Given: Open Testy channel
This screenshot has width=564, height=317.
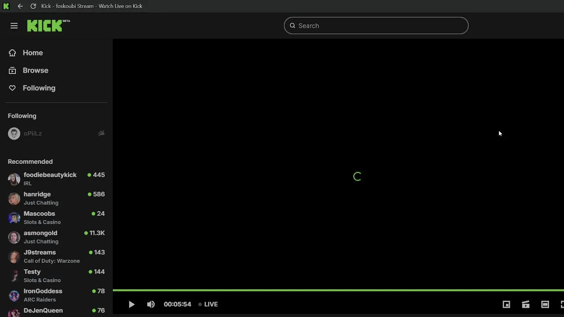Looking at the screenshot, I should click(56, 276).
